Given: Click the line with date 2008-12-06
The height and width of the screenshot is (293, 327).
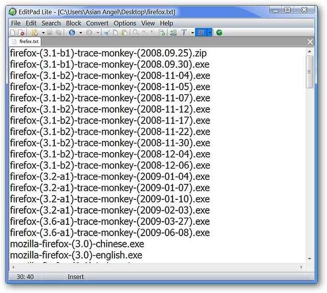Looking at the screenshot, I should click(110, 165).
